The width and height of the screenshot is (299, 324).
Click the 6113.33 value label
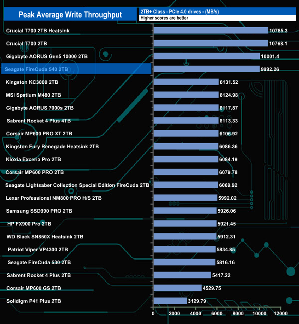click(229, 121)
